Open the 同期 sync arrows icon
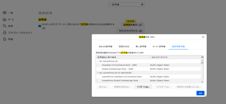 (5, 39)
